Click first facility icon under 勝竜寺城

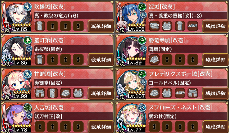[154, 59]
